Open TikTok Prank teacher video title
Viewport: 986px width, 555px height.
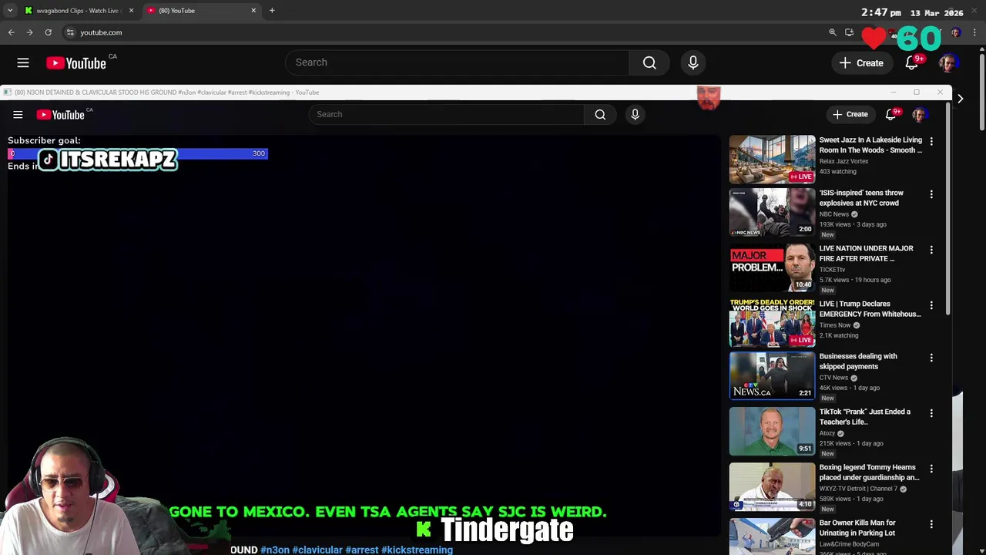coord(865,417)
